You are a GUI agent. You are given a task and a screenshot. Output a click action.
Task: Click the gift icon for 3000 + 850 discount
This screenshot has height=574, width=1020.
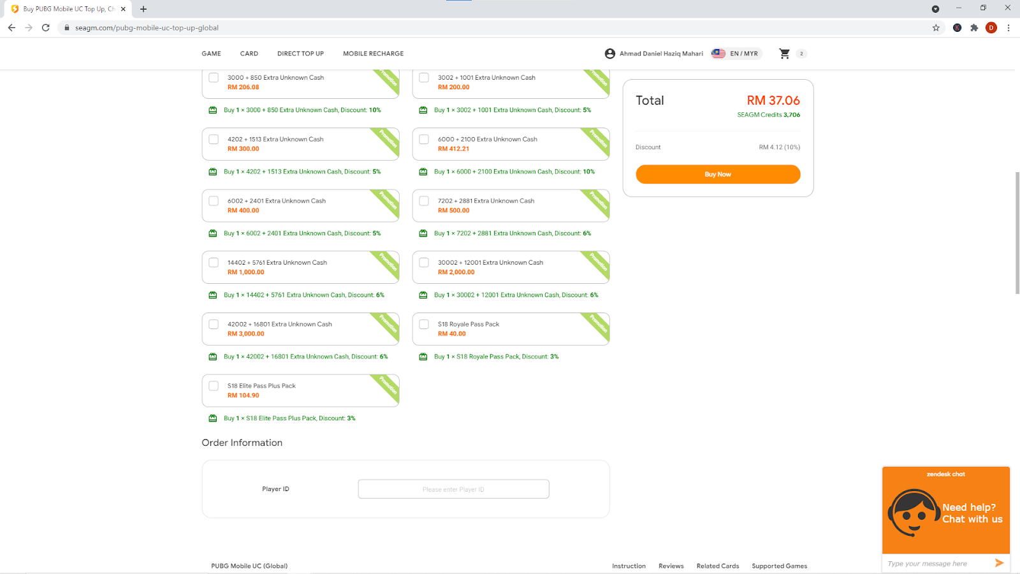coord(213,110)
